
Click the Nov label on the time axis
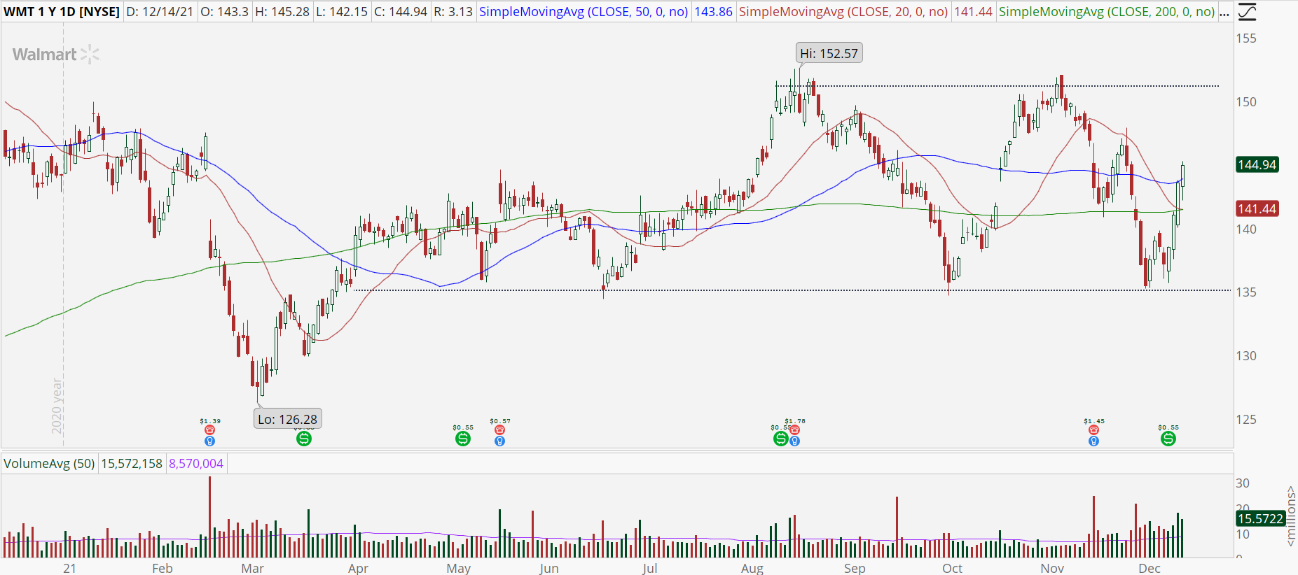(x=1052, y=568)
